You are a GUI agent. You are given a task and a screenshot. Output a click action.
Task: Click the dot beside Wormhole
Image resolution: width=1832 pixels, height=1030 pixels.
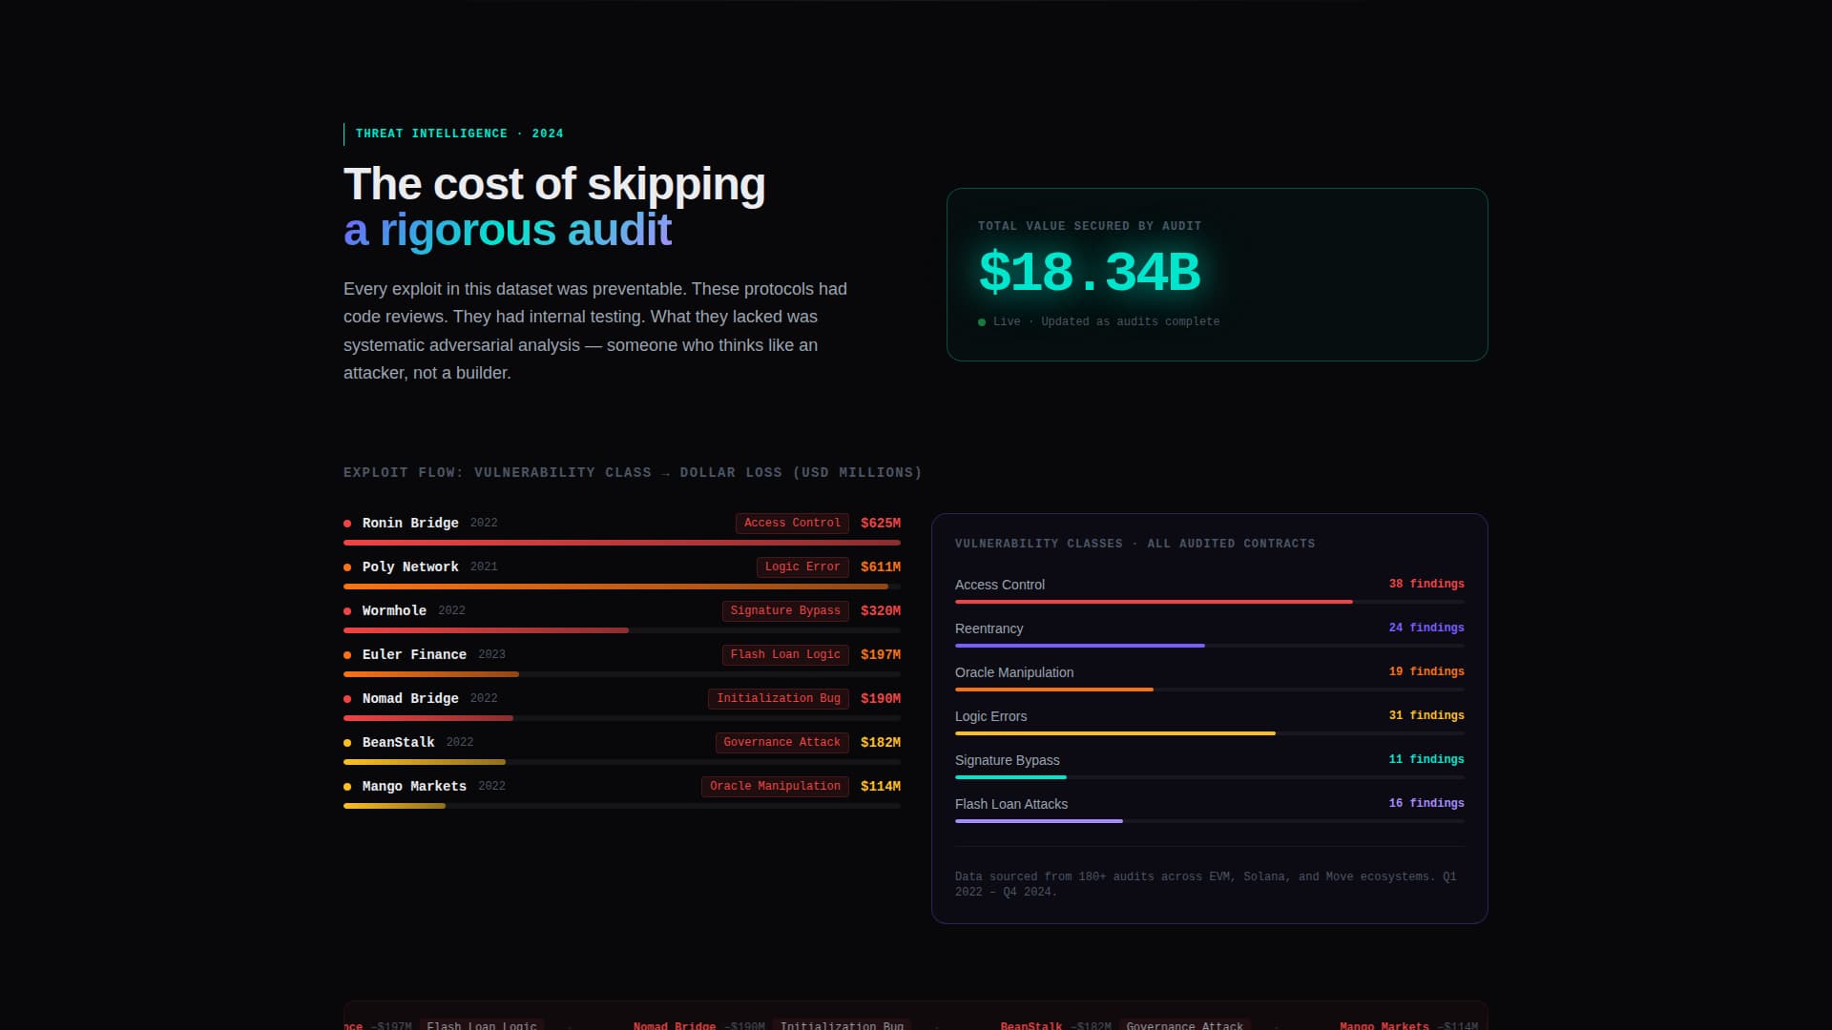[347, 611]
